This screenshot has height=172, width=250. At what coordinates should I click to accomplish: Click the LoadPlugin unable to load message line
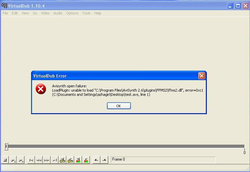(x=128, y=90)
